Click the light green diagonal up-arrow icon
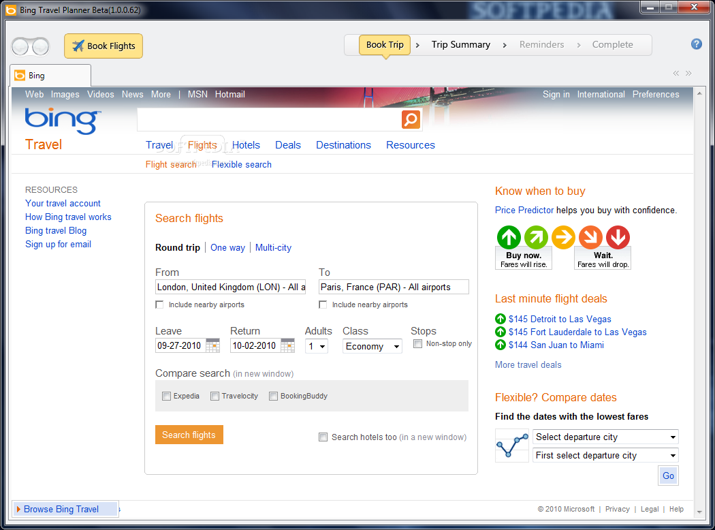Image resolution: width=715 pixels, height=530 pixels. pyautogui.click(x=536, y=237)
